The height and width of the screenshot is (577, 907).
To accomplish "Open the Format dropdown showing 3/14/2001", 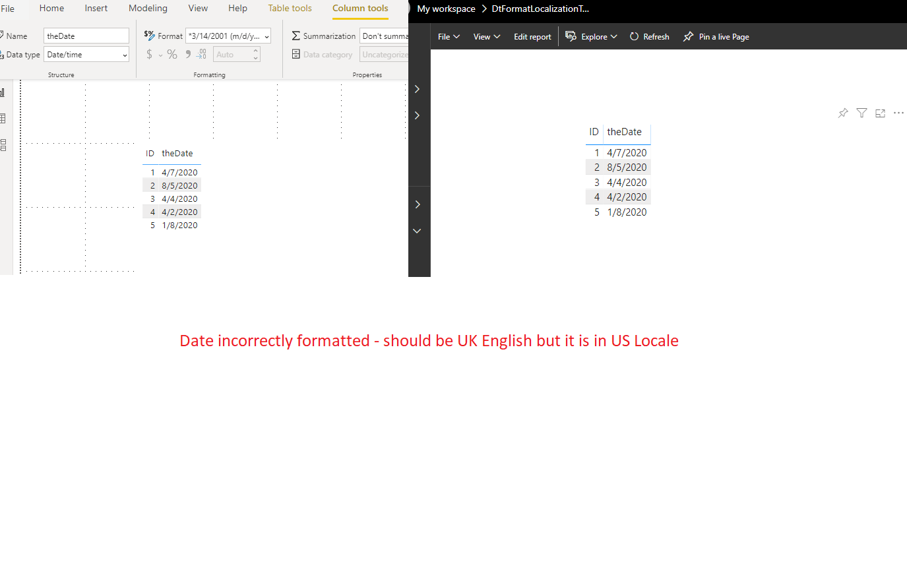I will 229,36.
